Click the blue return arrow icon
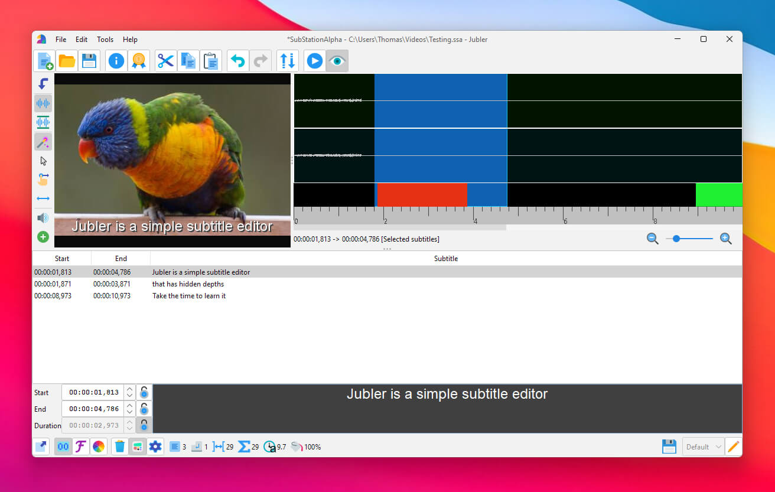The image size is (775, 492). coord(43,84)
